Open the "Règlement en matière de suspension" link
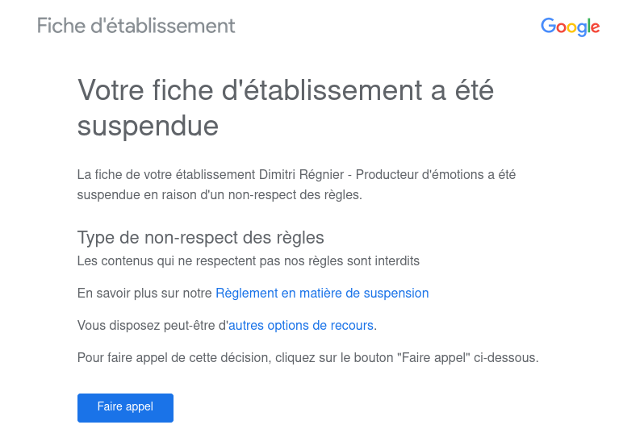 pyautogui.click(x=322, y=294)
